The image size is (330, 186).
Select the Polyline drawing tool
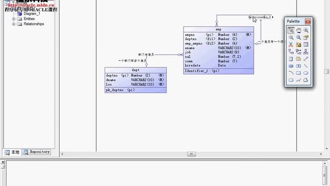299,80
